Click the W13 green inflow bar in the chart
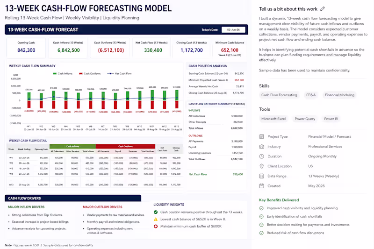 (177, 95)
